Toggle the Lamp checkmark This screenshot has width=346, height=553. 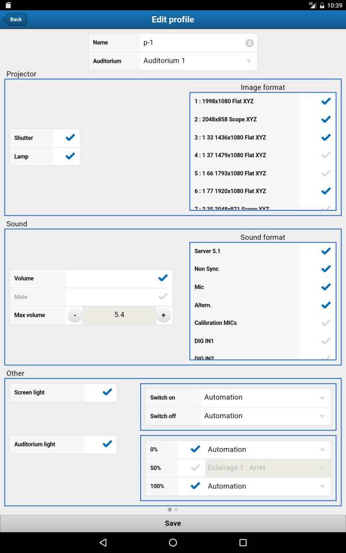coord(70,156)
